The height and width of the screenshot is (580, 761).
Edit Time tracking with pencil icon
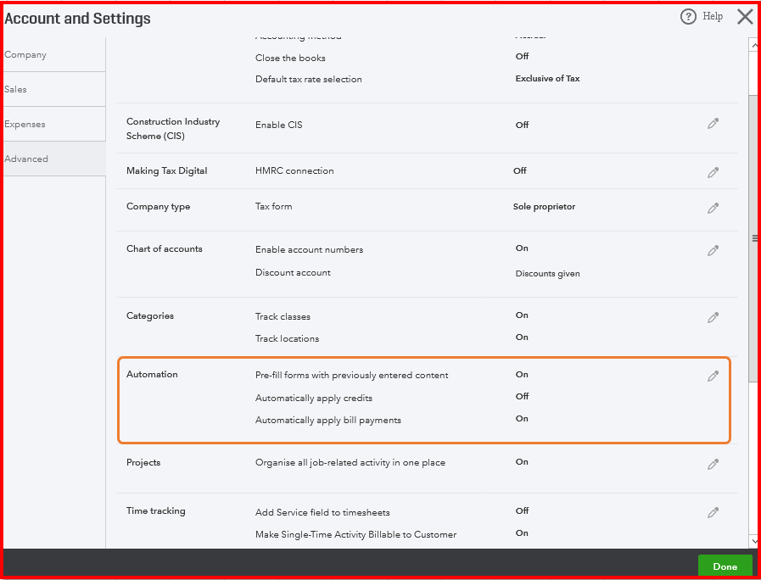click(713, 512)
